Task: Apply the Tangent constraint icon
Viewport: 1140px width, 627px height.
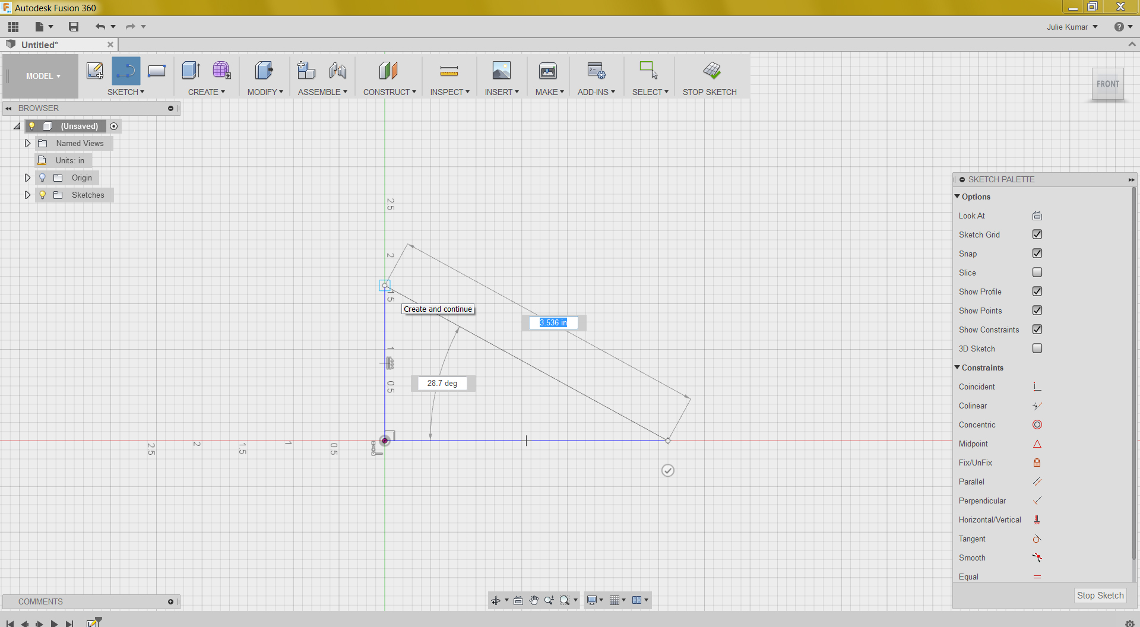Action: click(1037, 539)
